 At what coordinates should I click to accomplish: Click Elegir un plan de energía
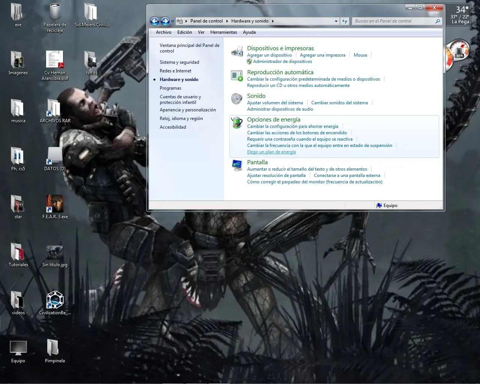[x=271, y=152]
